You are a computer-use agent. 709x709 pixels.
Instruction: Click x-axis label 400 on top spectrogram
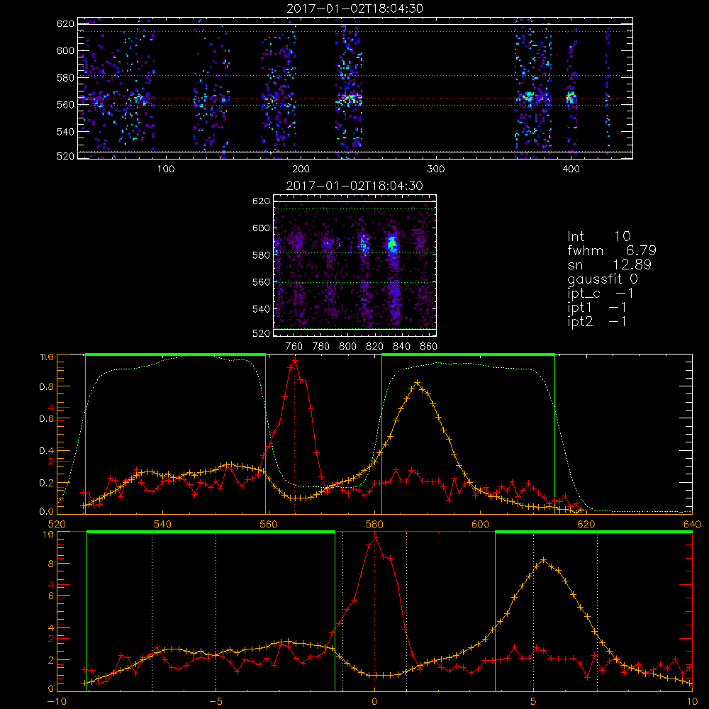(x=571, y=169)
